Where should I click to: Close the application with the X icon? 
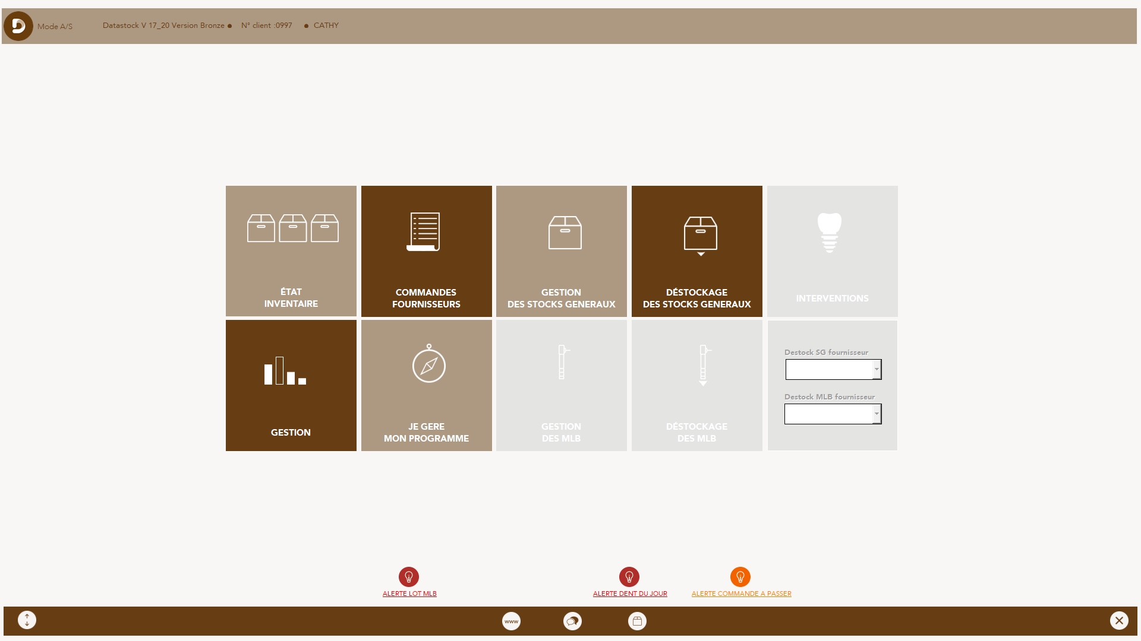tap(1119, 620)
